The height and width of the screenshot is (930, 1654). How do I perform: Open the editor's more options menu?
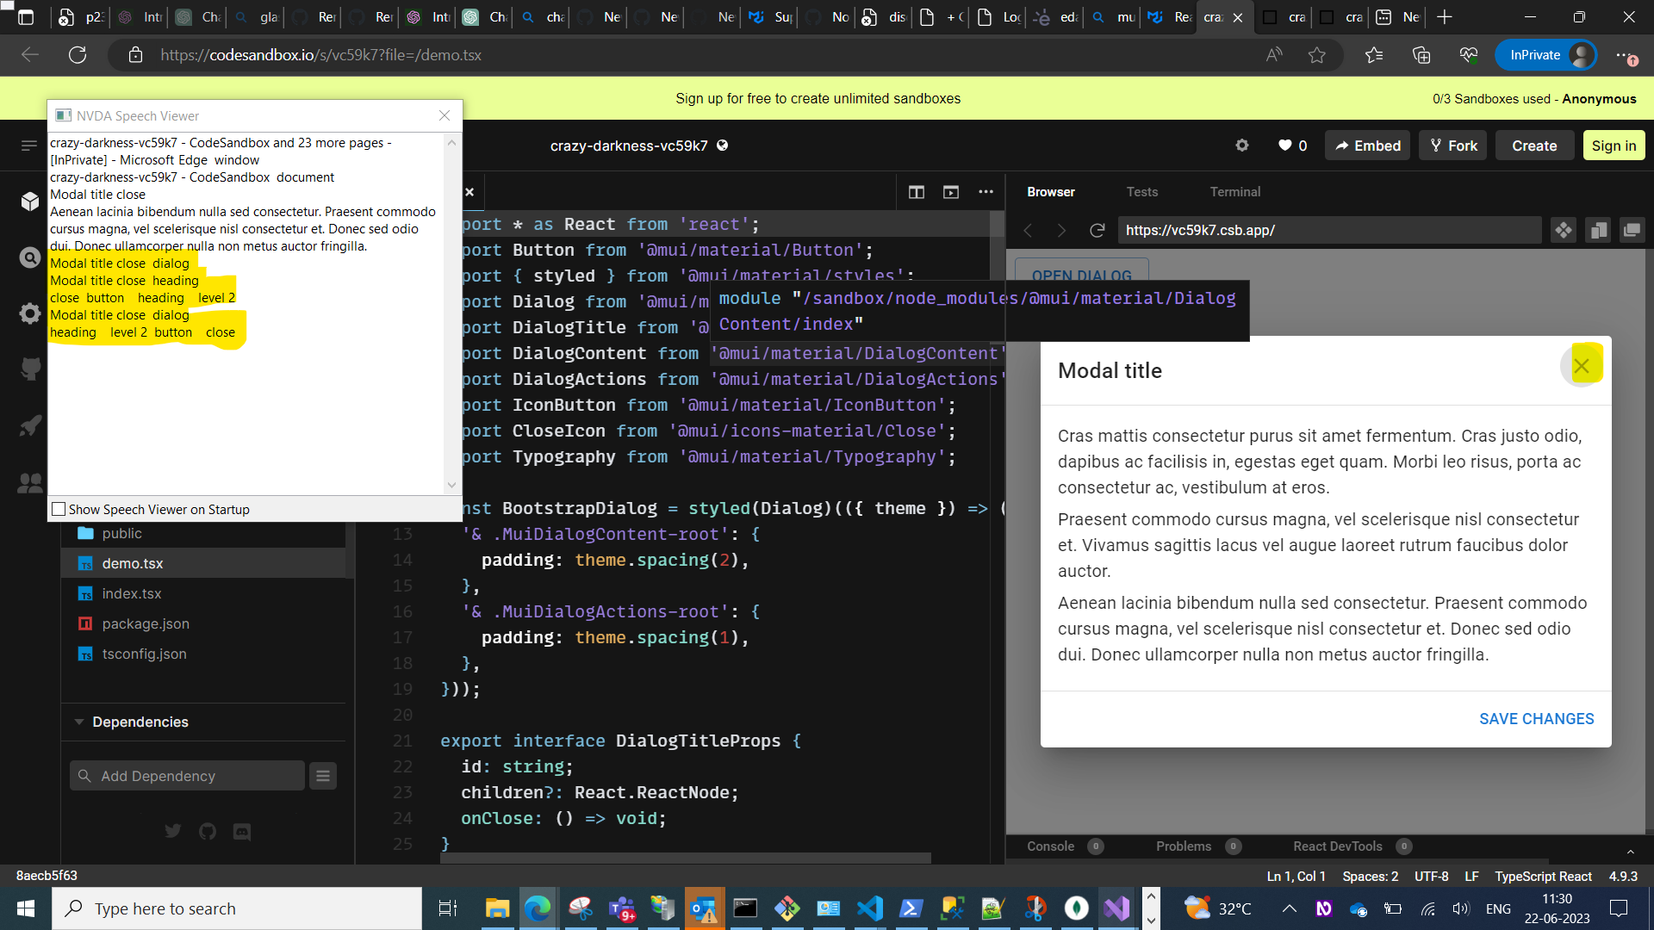tap(986, 191)
